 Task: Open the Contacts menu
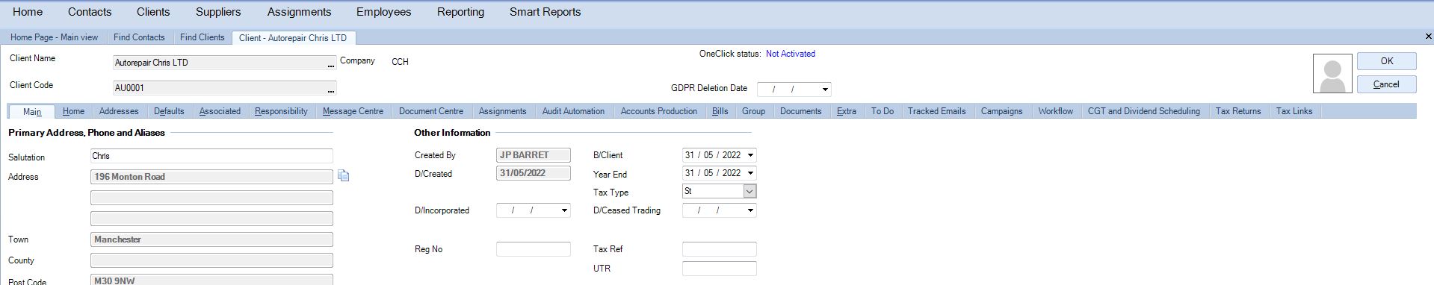point(90,12)
